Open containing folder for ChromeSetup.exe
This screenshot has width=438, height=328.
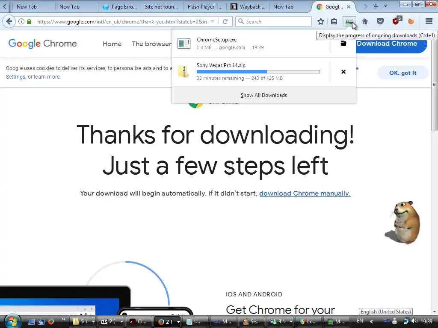coord(343,43)
